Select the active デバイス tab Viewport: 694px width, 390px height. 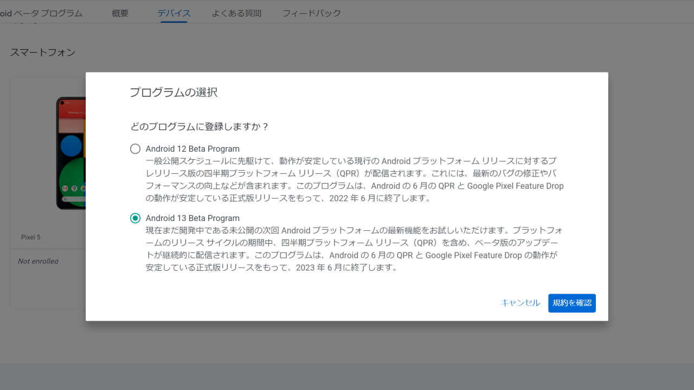click(173, 13)
